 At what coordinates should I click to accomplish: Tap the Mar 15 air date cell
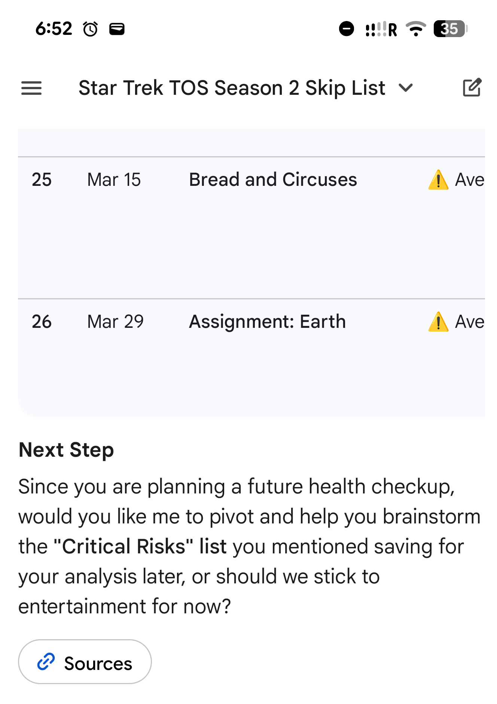114,179
